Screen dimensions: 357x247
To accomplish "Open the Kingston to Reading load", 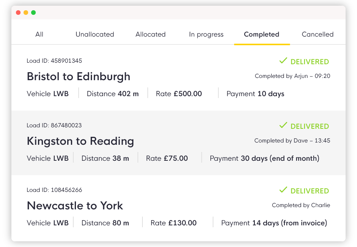I will pyautogui.click(x=81, y=141).
